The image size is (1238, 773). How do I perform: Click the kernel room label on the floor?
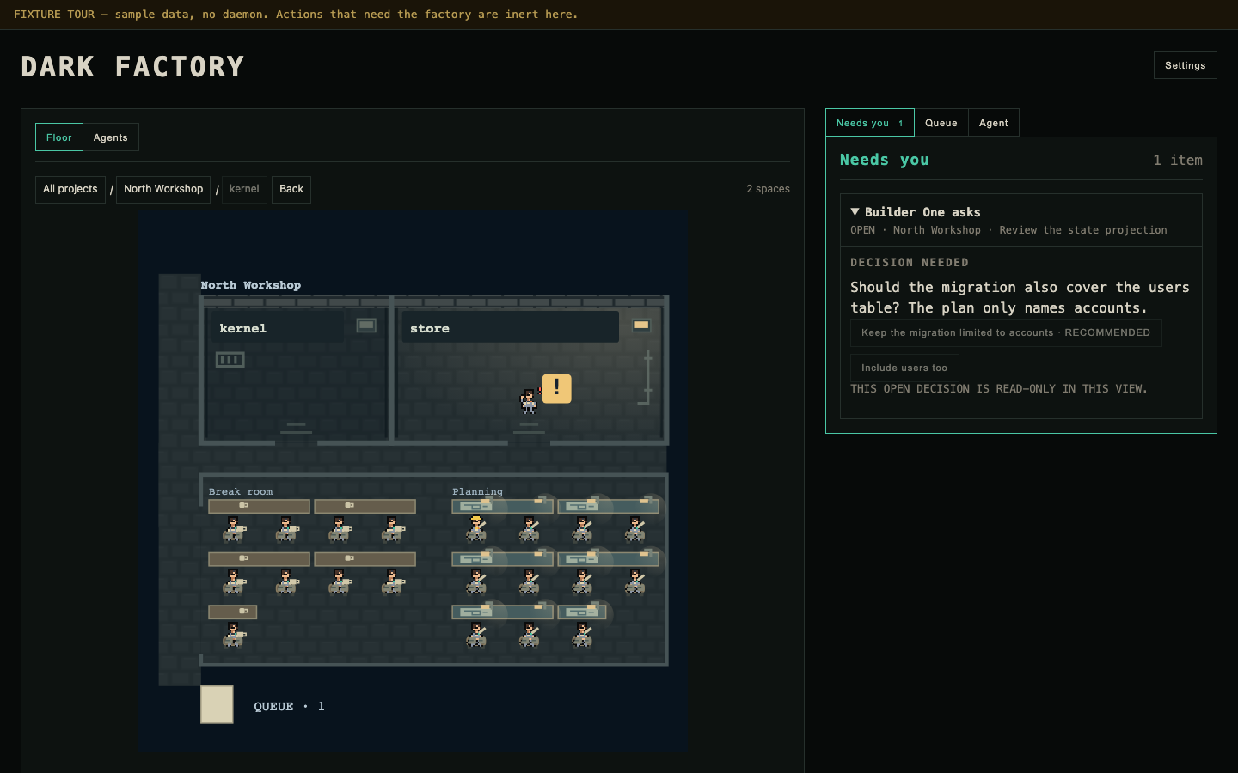(x=243, y=328)
